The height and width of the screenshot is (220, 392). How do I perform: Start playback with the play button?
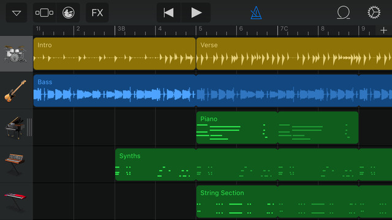[x=196, y=13]
